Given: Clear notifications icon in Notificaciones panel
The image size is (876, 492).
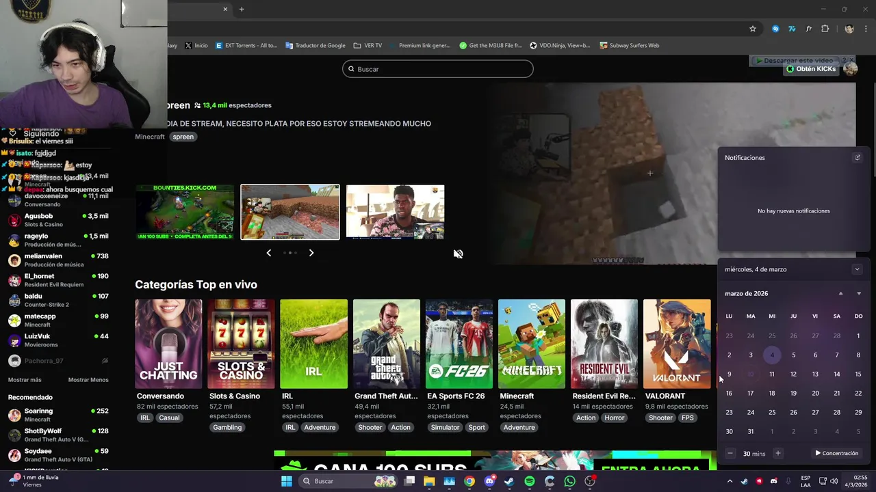Looking at the screenshot, I should pyautogui.click(x=857, y=157).
